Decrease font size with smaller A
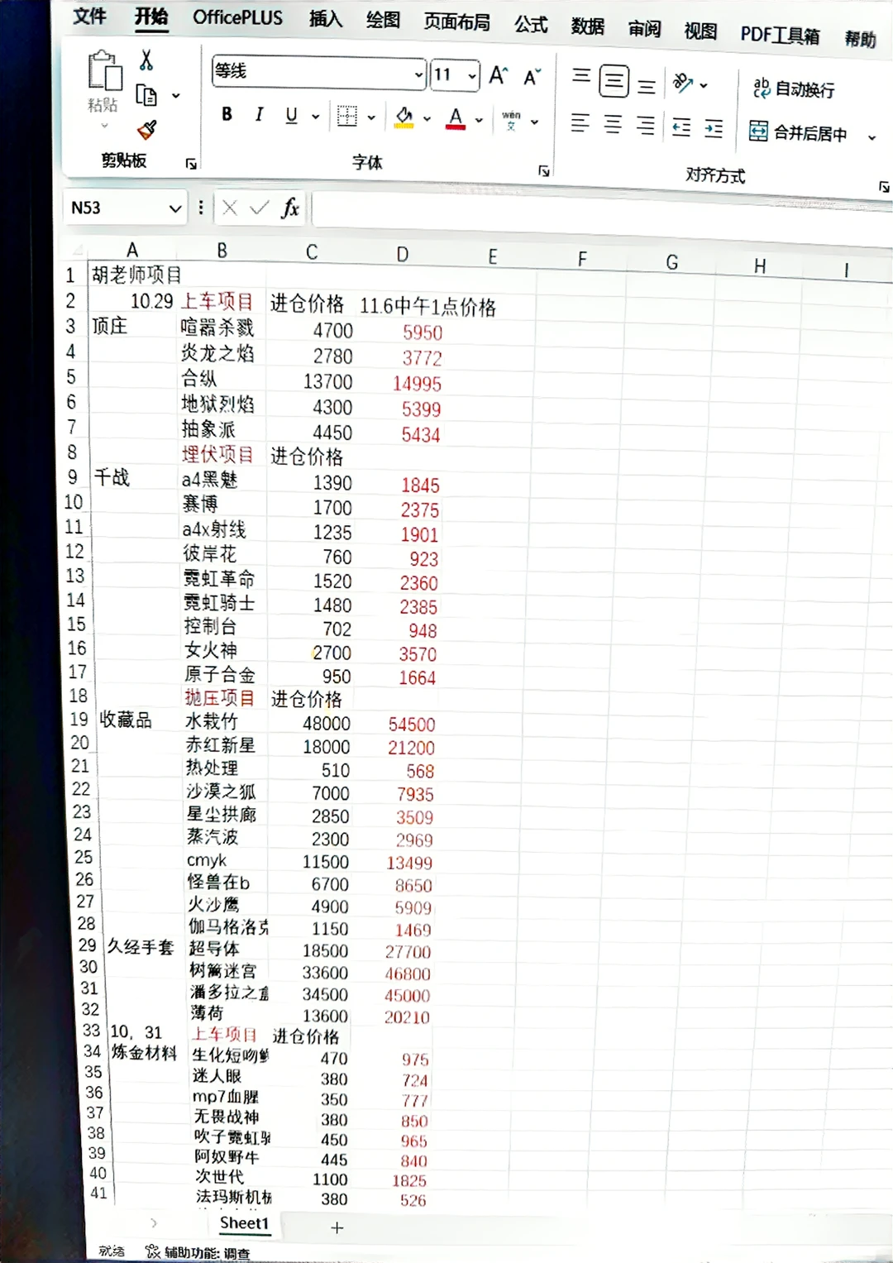This screenshot has height=1263, width=893. tap(532, 77)
